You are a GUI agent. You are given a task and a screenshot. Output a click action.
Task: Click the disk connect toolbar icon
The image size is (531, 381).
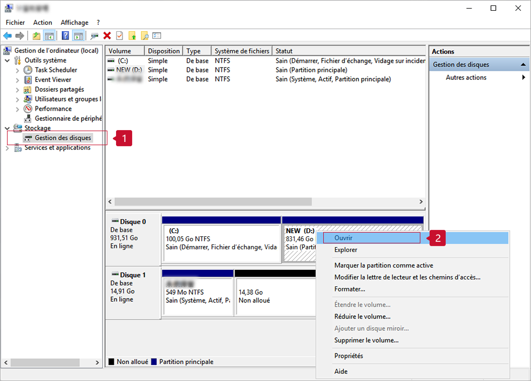pyautogui.click(x=94, y=36)
